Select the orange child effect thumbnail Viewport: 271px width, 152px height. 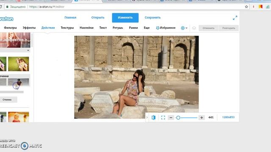[x=19, y=117]
